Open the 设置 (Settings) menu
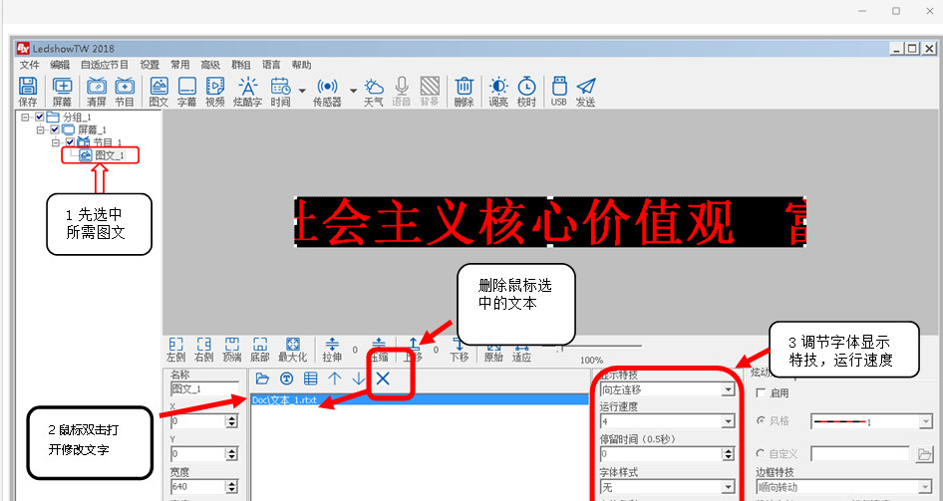The width and height of the screenshot is (943, 501). point(150,65)
